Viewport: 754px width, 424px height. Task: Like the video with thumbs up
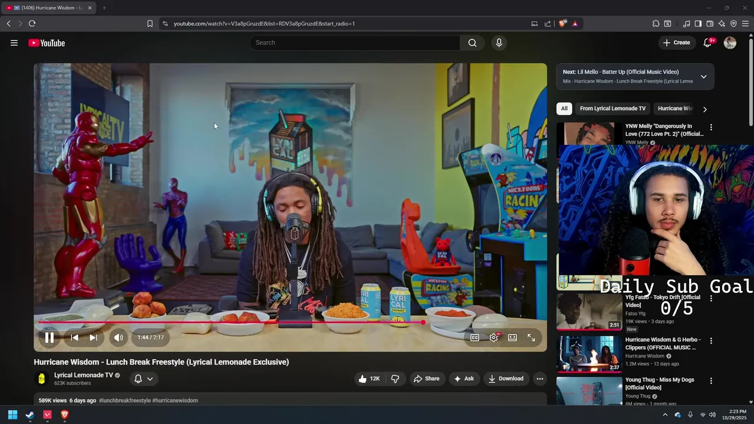369,379
